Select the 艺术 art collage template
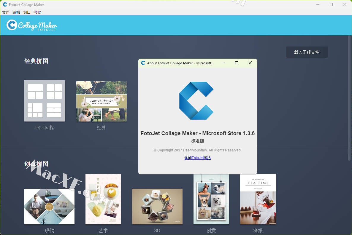Image resolution: width=352 pixels, height=235 pixels. point(103,199)
